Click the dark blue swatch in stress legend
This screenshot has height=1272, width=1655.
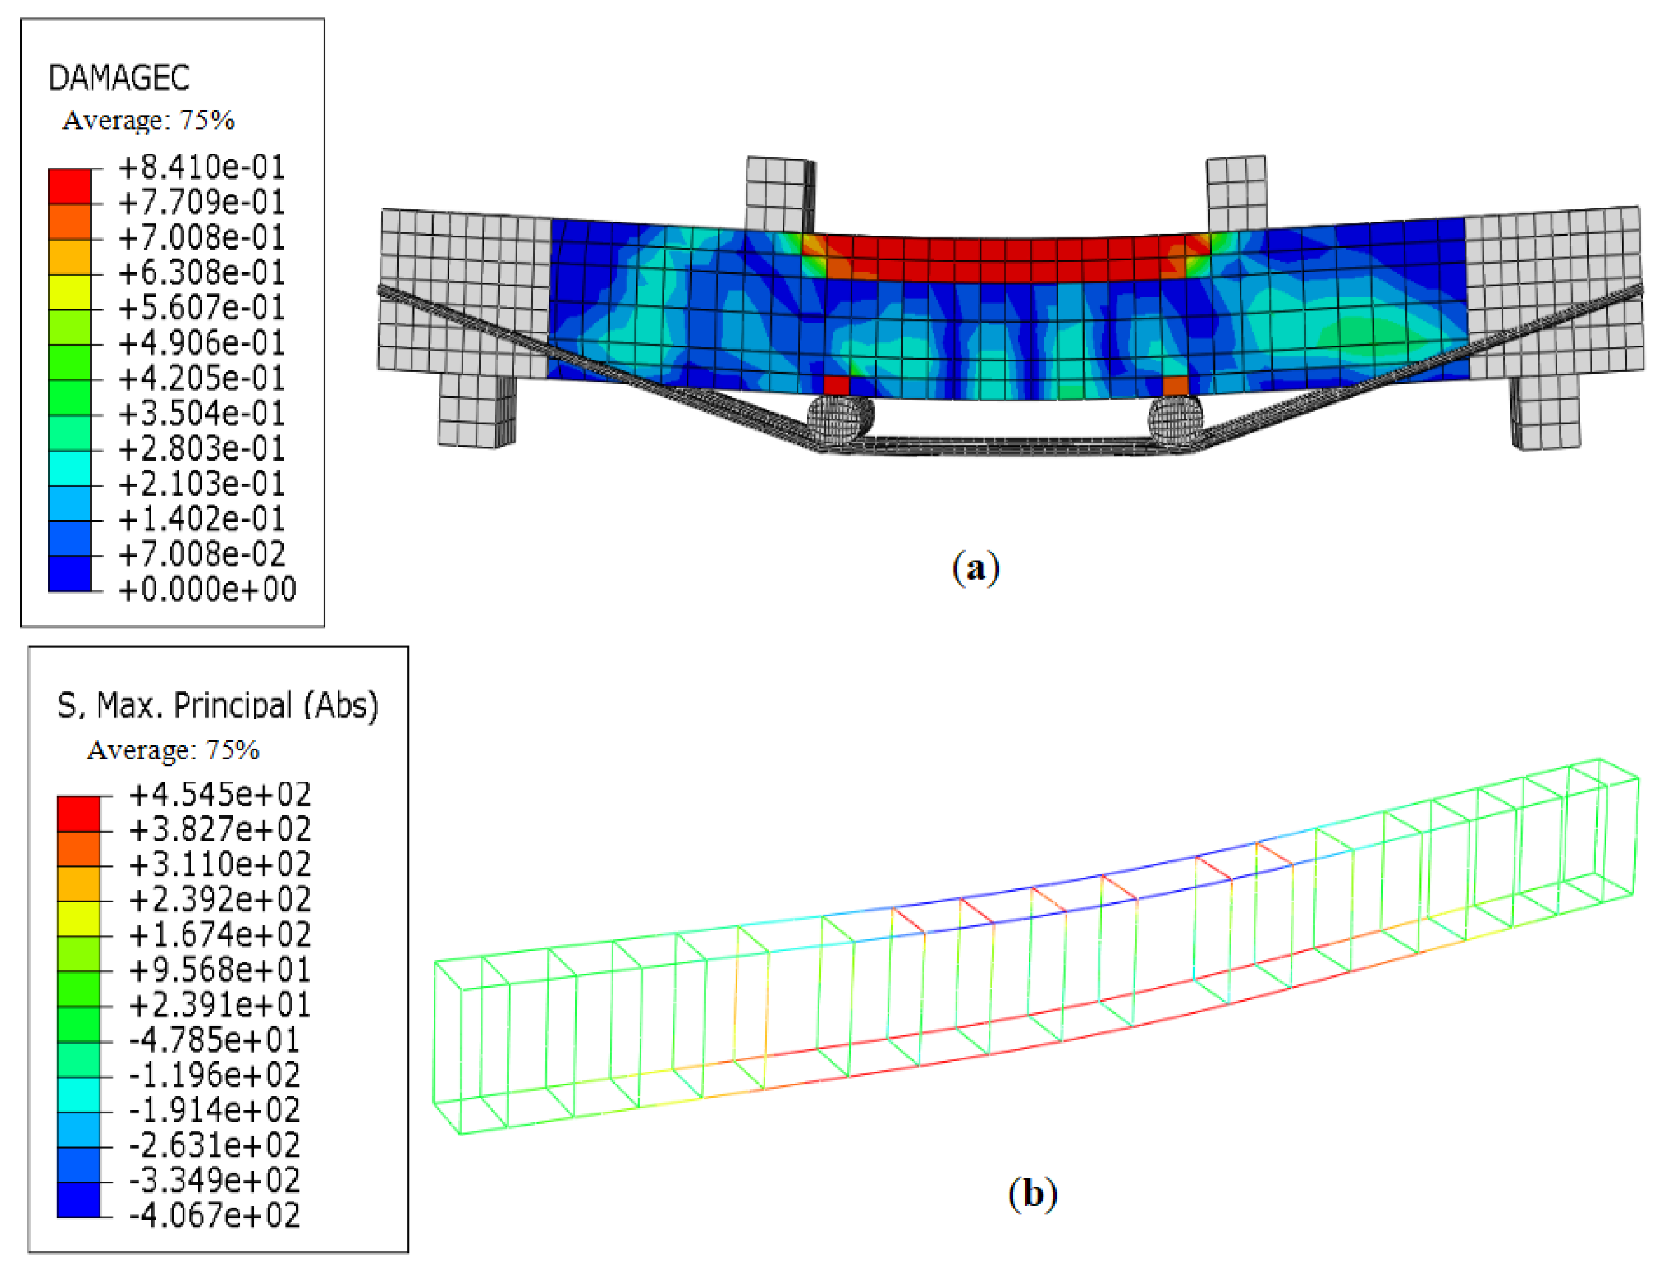(x=78, y=1199)
